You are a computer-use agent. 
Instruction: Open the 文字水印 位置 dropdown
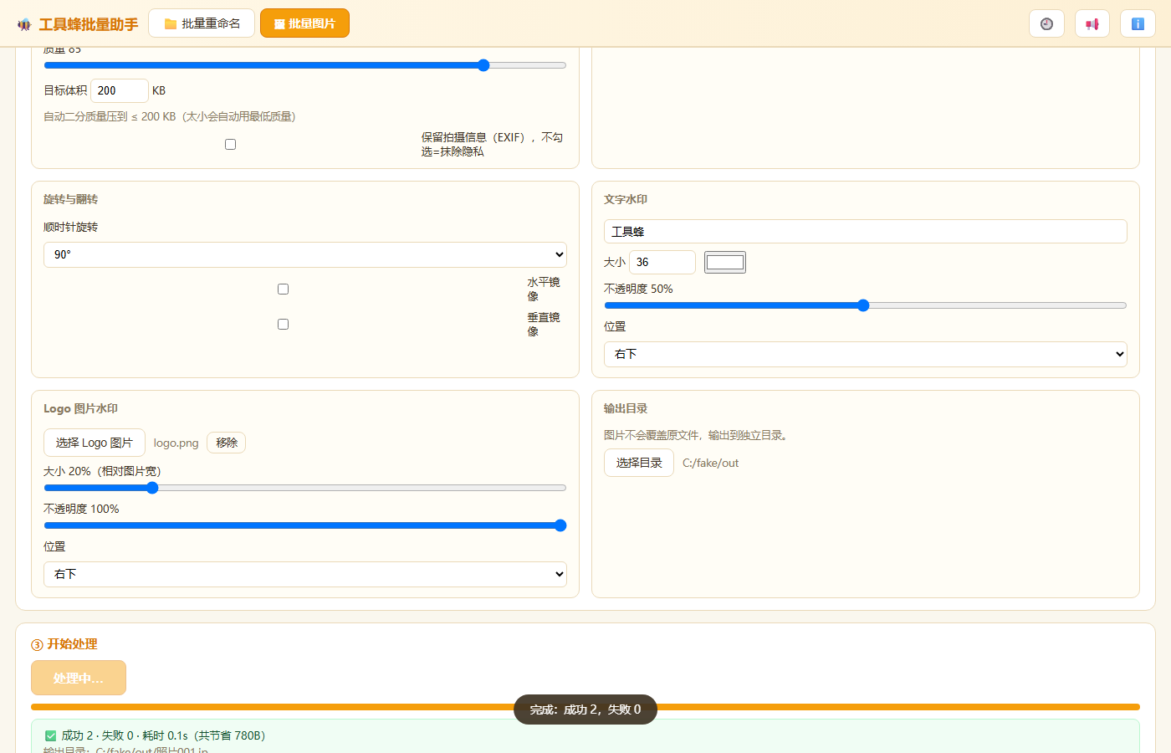click(x=866, y=354)
